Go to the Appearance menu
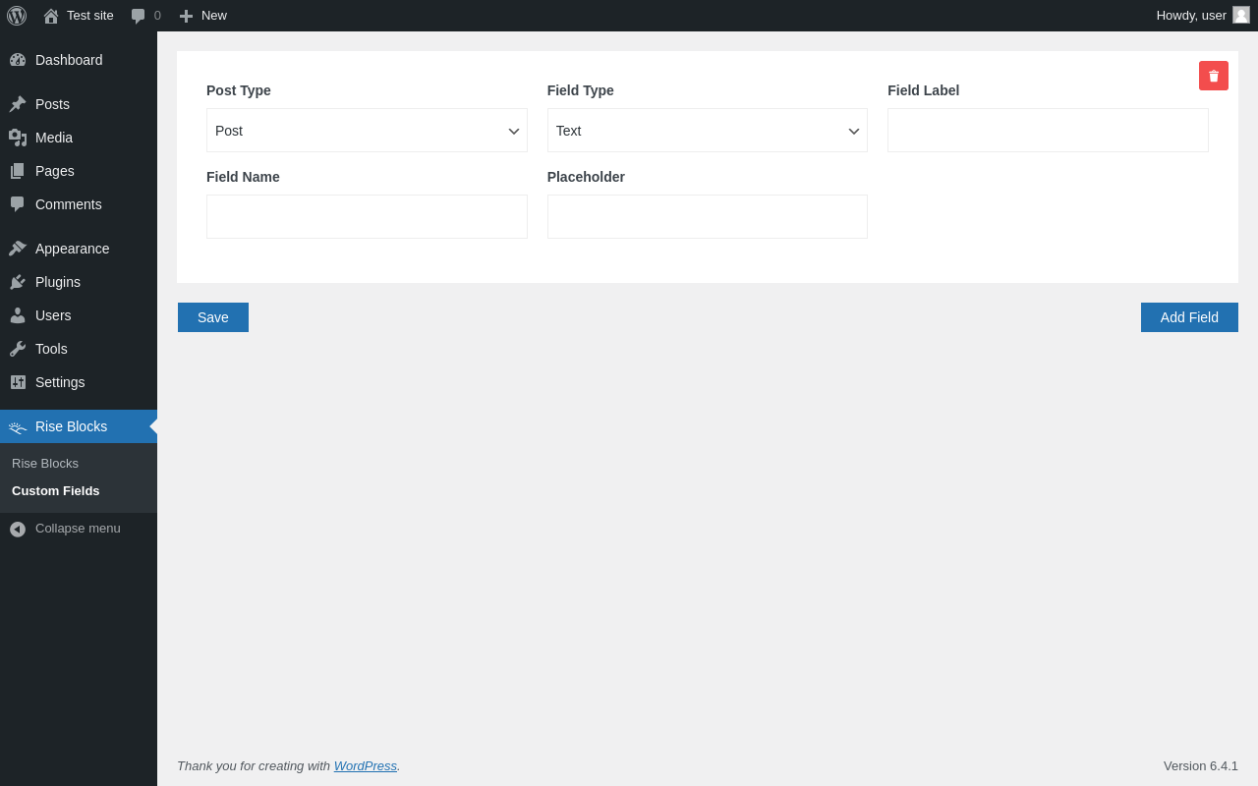 [72, 249]
